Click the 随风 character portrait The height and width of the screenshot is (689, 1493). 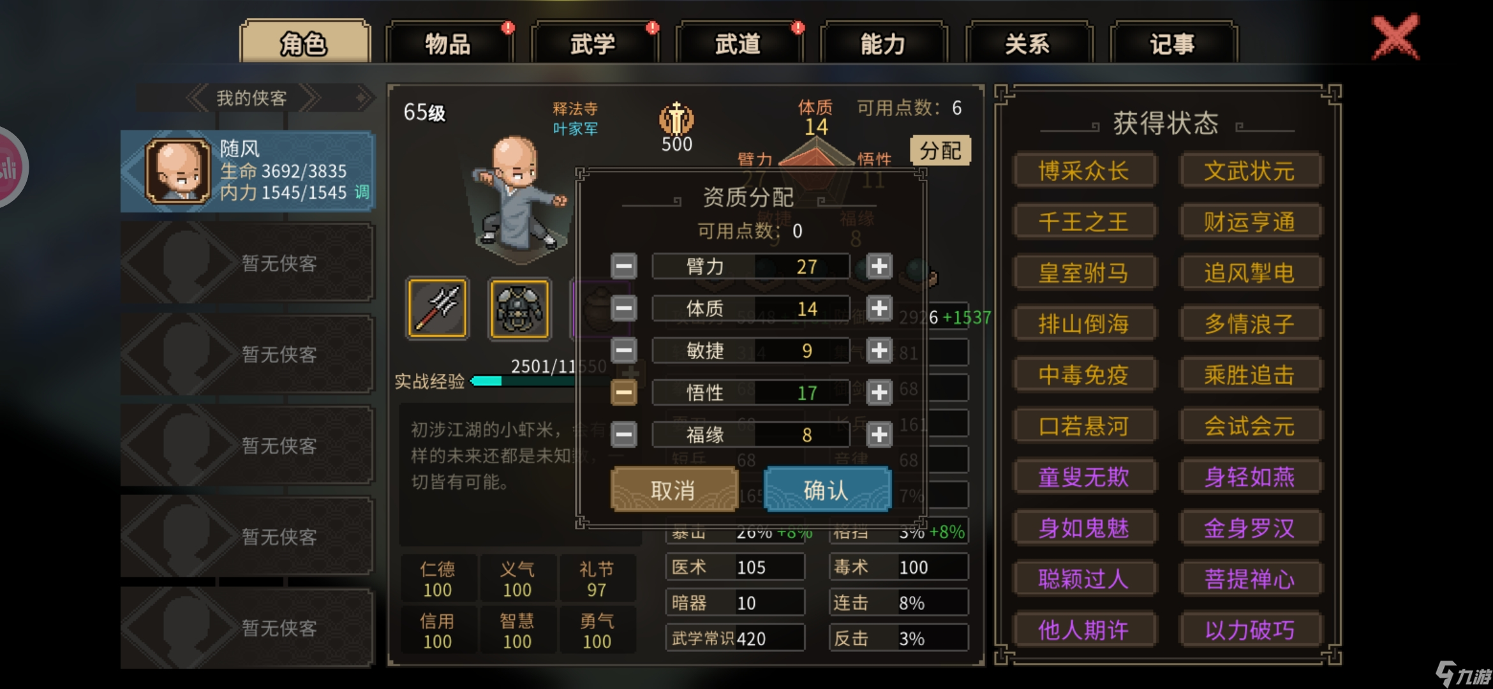(x=177, y=171)
